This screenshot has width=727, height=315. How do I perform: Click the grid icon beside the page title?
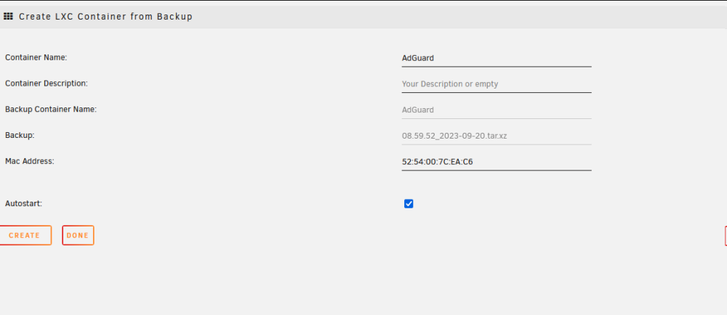(x=8, y=17)
